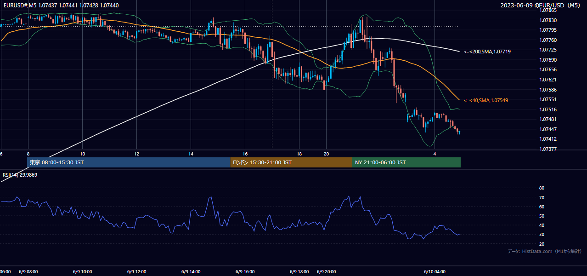587x276 pixels.
Task: Click the London 15:30-21:00 JST session bar
Action: (291, 162)
